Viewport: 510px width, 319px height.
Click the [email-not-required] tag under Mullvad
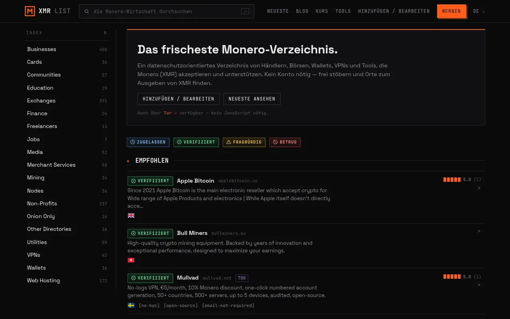click(228, 305)
